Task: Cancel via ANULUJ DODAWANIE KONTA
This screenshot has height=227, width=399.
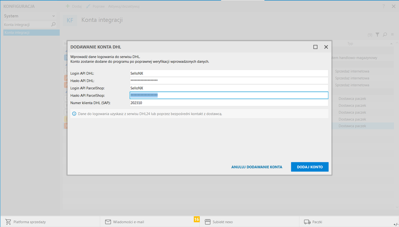Action: pos(257,167)
